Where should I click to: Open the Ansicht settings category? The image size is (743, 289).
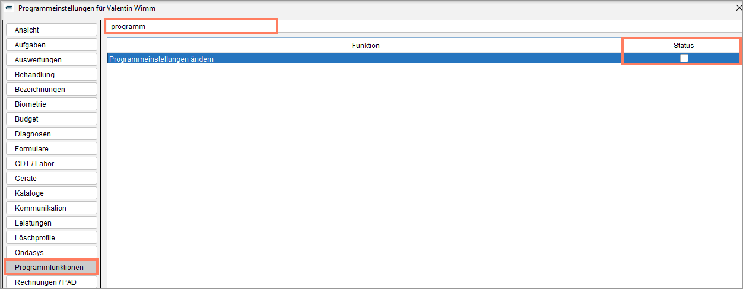(52, 30)
